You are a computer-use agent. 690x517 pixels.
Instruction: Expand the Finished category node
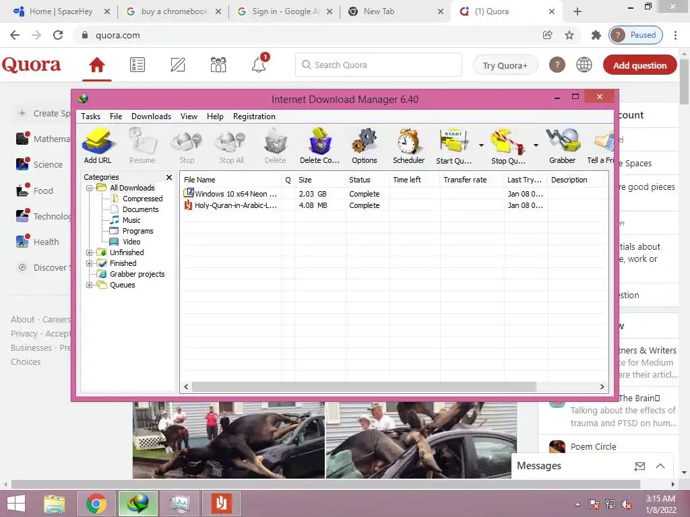click(90, 263)
